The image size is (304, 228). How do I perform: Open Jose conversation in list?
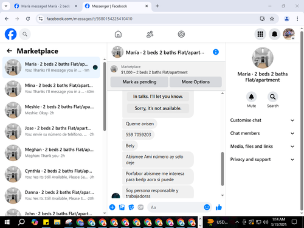point(51,131)
